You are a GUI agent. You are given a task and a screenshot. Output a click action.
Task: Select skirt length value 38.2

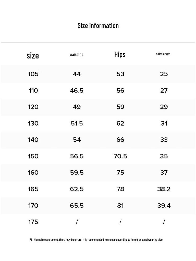click(x=164, y=189)
